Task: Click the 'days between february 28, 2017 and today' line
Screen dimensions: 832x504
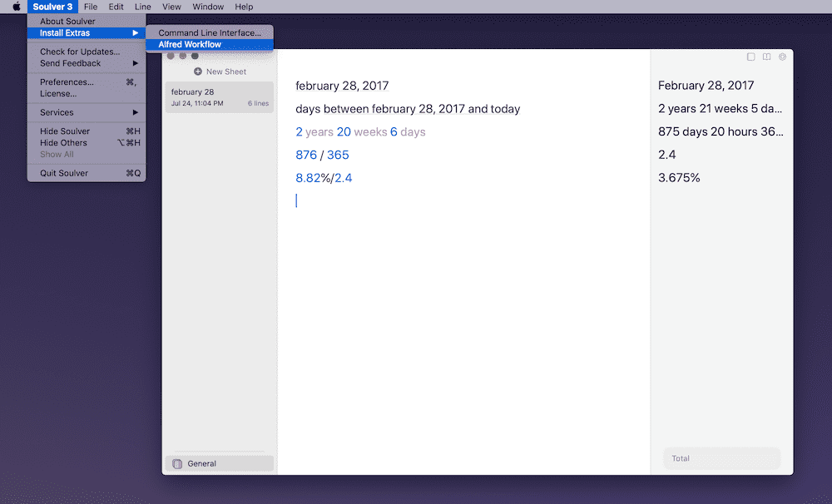Action: point(408,109)
